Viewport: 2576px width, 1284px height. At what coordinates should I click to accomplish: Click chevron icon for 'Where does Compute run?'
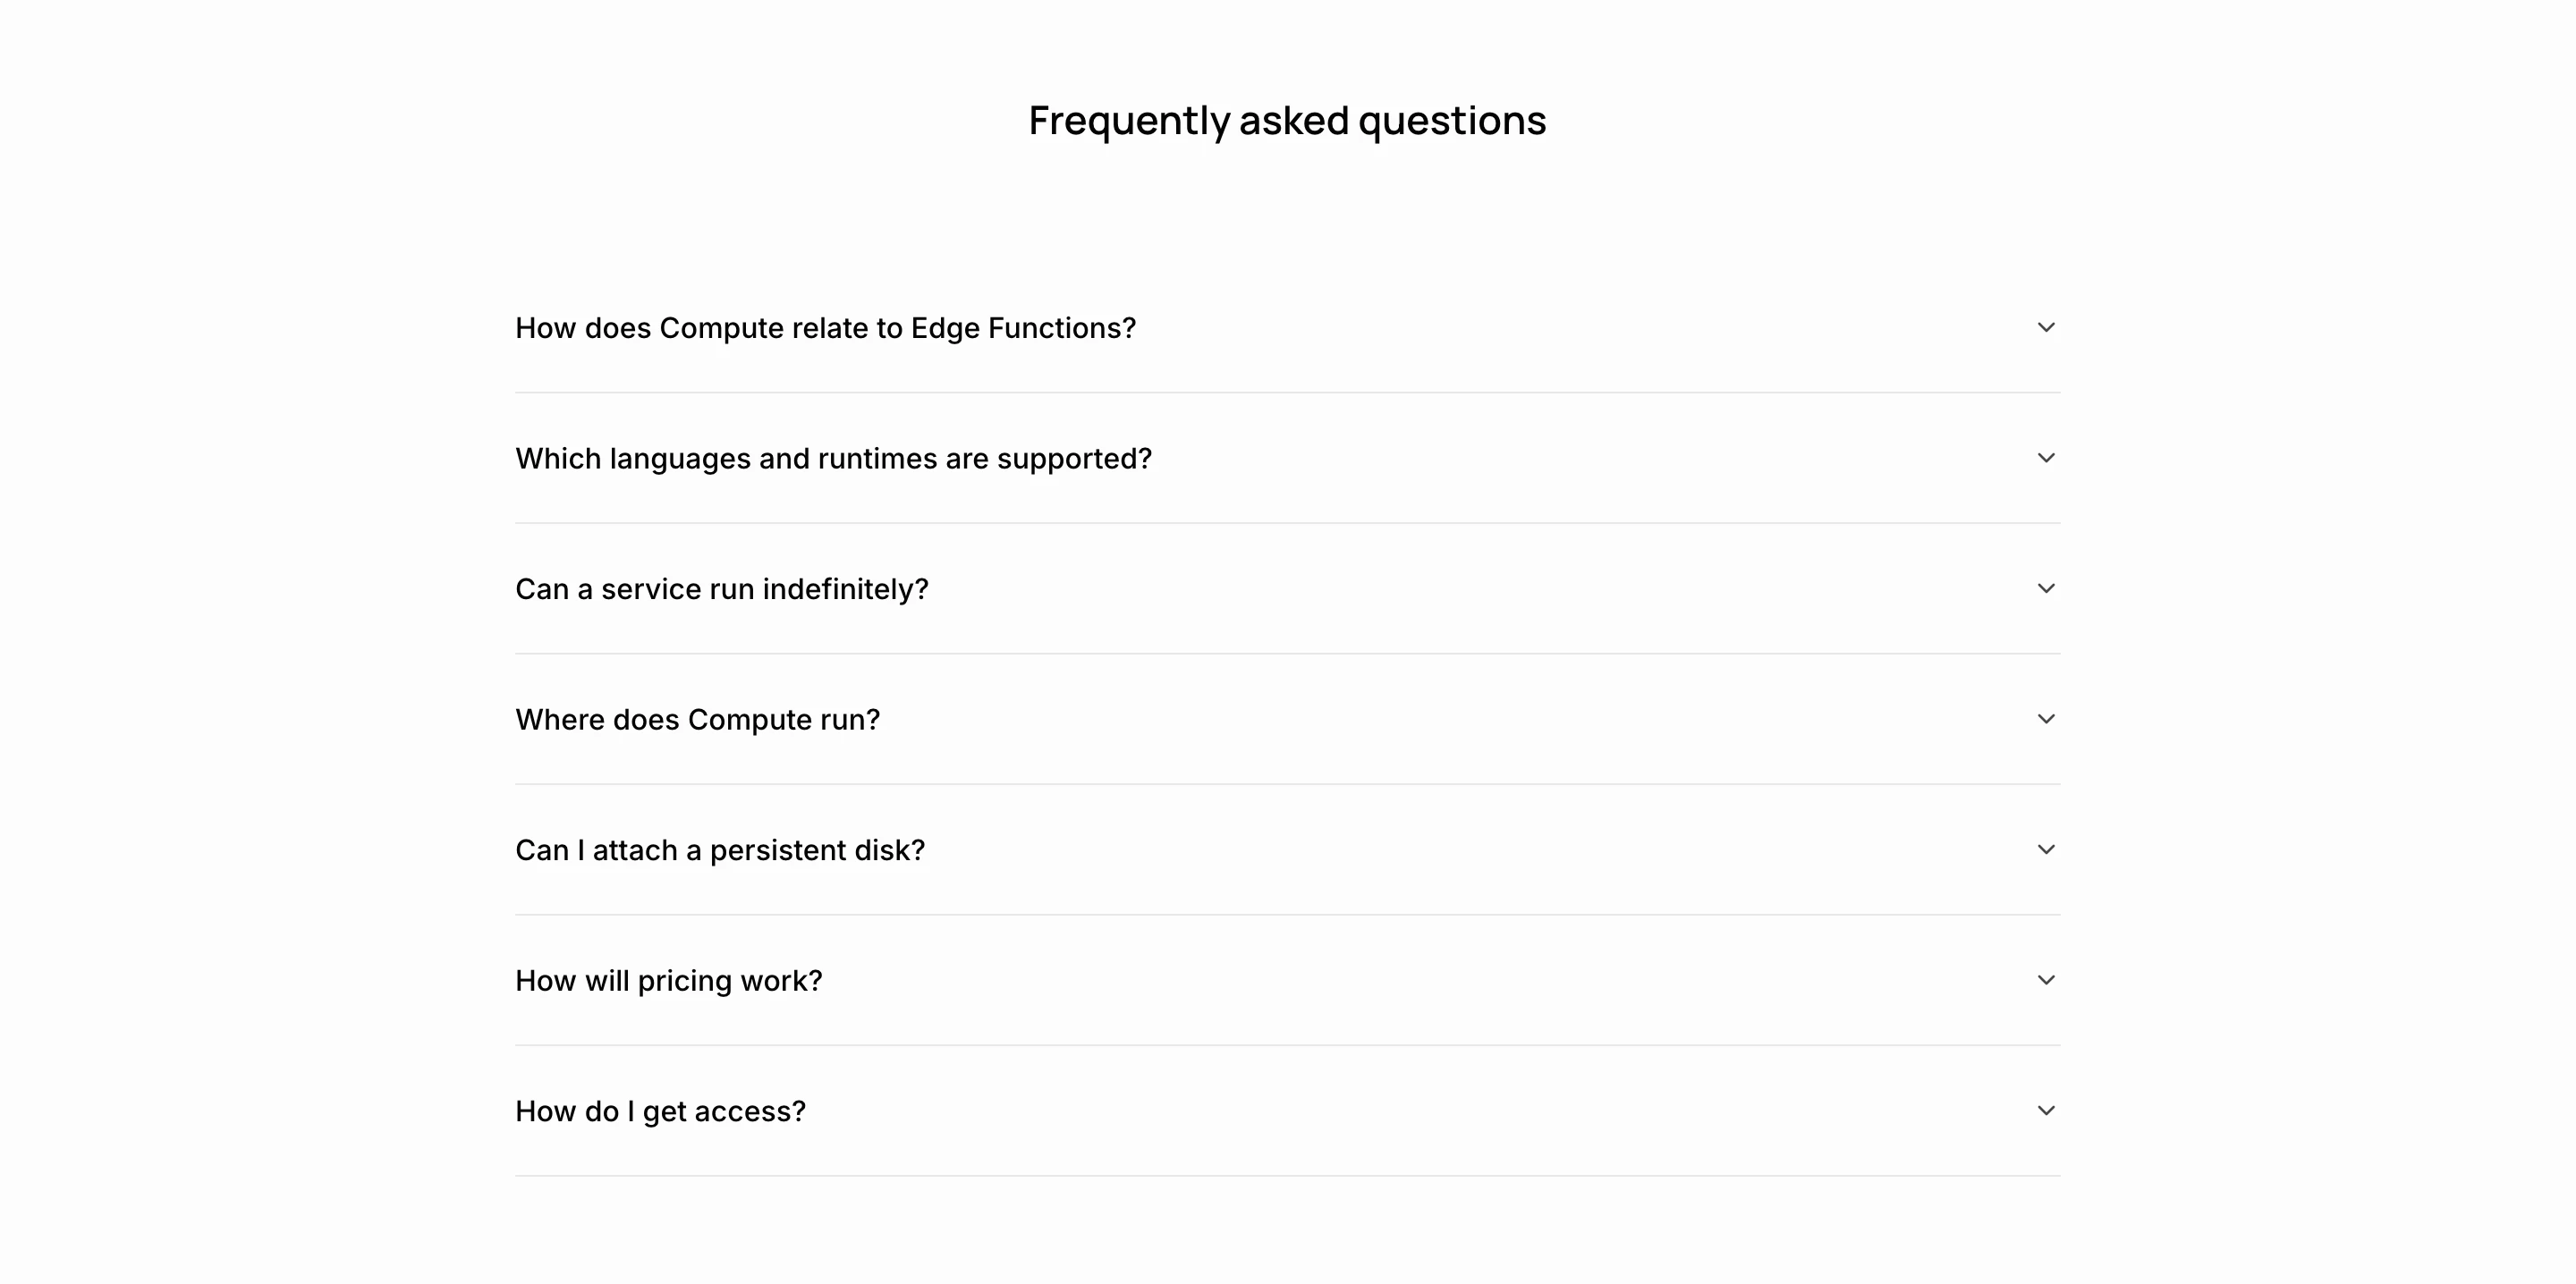[2046, 719]
